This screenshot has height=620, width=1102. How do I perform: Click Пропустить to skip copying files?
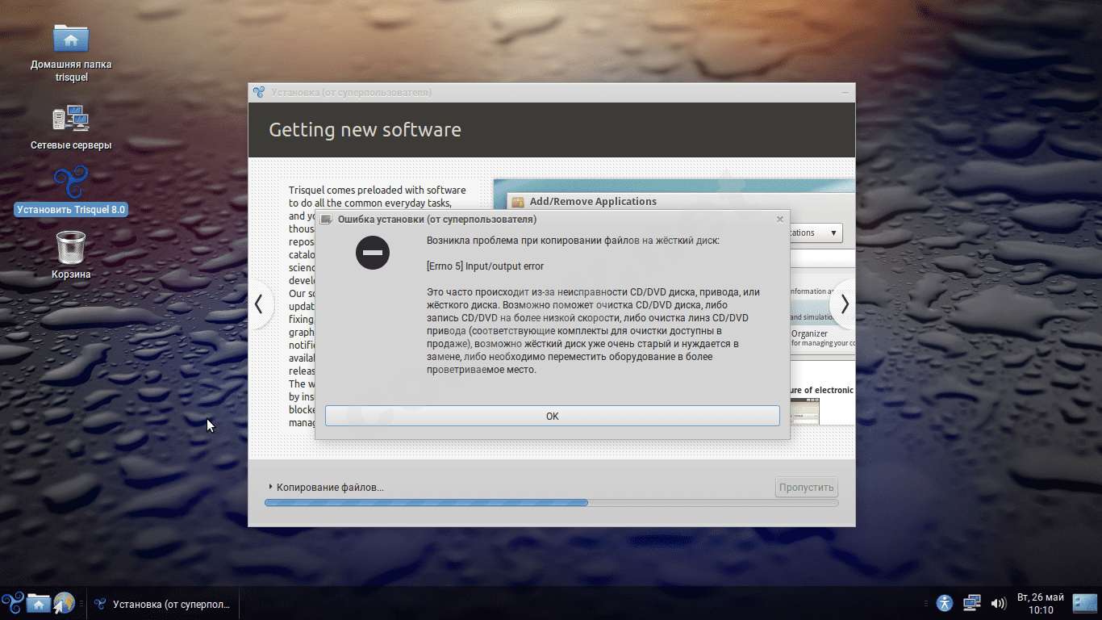(x=806, y=487)
